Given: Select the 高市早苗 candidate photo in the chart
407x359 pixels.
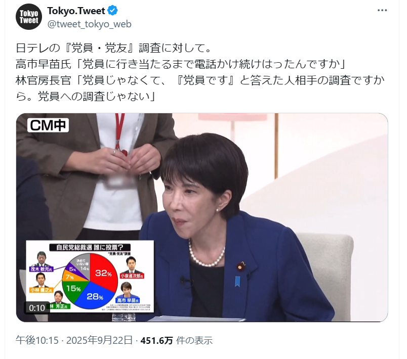Looking at the screenshot, I should click(x=127, y=290).
